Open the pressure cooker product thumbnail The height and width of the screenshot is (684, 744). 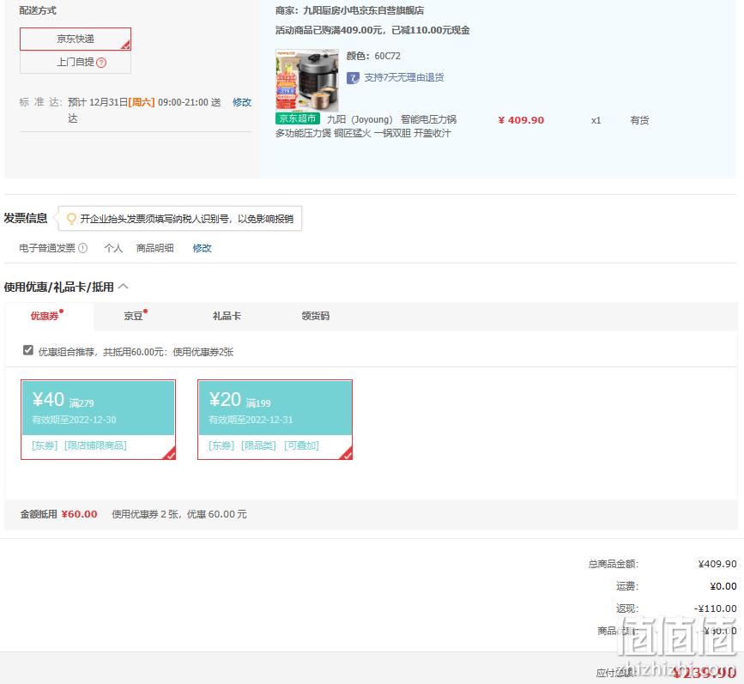coord(307,80)
